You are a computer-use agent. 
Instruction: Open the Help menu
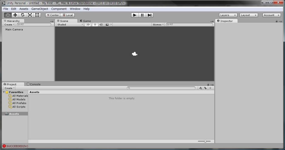tap(86, 9)
